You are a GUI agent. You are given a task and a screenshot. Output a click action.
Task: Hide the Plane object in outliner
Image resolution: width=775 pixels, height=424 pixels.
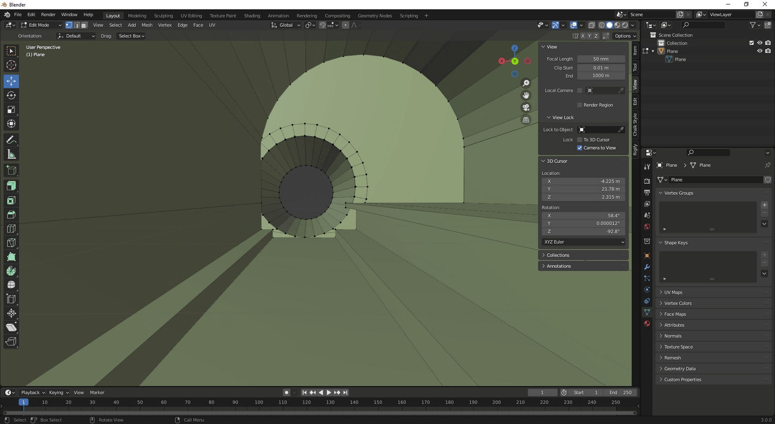click(759, 51)
